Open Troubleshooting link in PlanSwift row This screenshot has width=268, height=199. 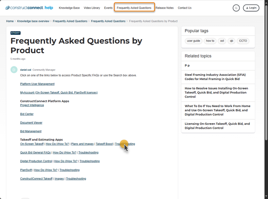coord(70,170)
